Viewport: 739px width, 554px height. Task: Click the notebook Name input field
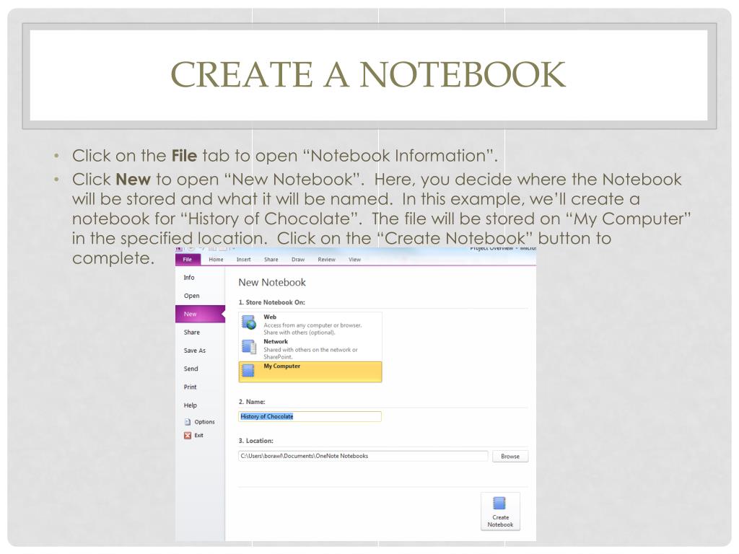[x=310, y=416]
